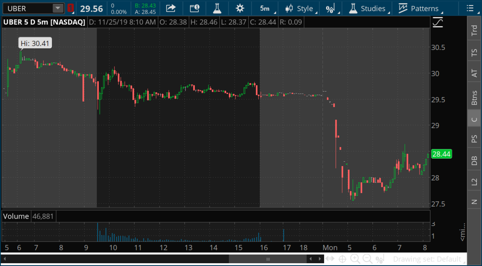The image size is (482, 266).
Task: Open the symbol selector dropdown arrow
Action: (x=58, y=8)
